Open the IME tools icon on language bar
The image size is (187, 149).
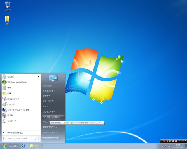(176, 141)
